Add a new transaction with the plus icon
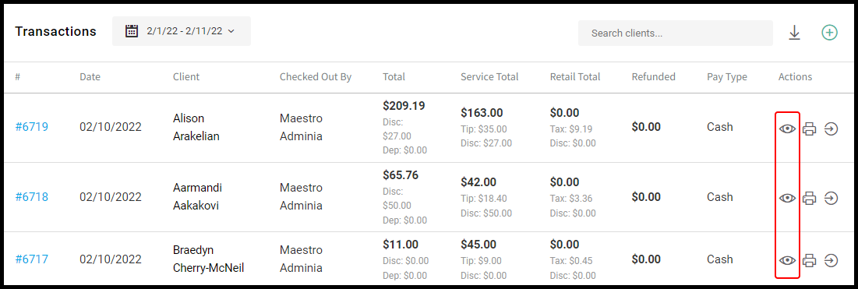 pos(829,33)
